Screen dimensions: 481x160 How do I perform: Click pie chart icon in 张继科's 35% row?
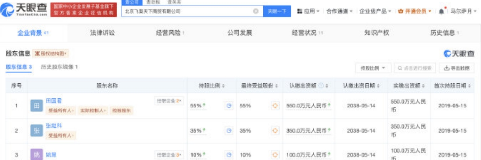(x=229, y=131)
